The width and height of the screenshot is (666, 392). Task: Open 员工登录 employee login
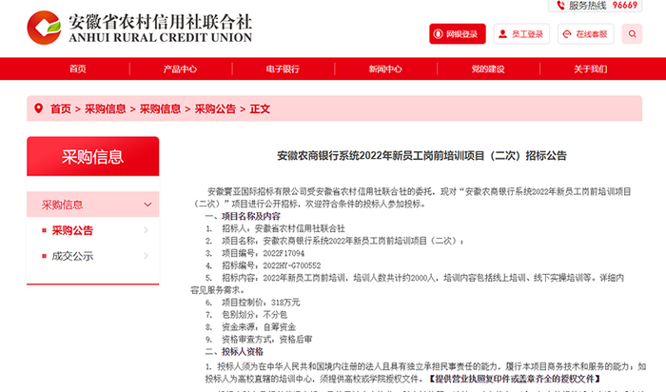tap(521, 34)
